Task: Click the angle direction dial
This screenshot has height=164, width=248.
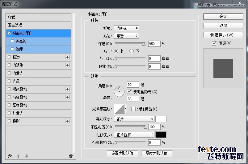Action: [119, 92]
